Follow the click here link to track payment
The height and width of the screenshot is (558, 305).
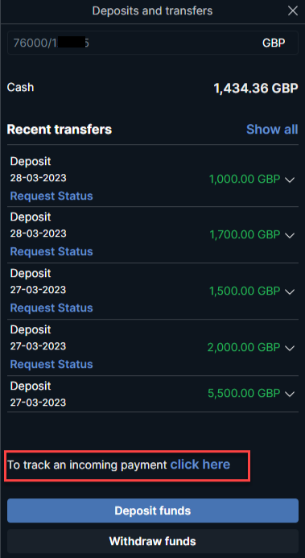click(x=200, y=465)
